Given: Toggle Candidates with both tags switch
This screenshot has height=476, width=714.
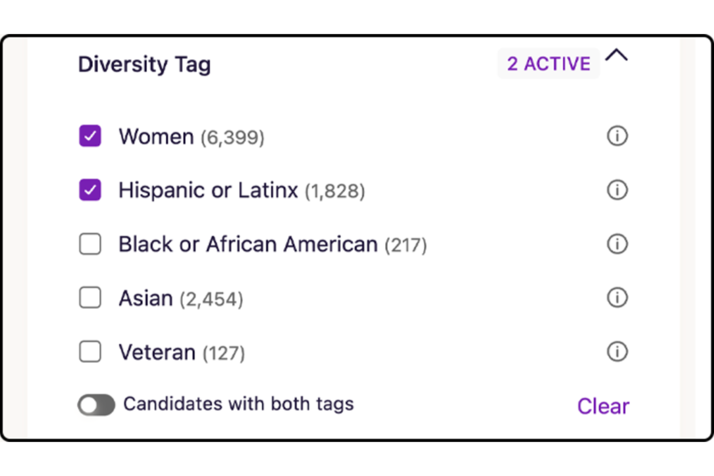Looking at the screenshot, I should [96, 405].
